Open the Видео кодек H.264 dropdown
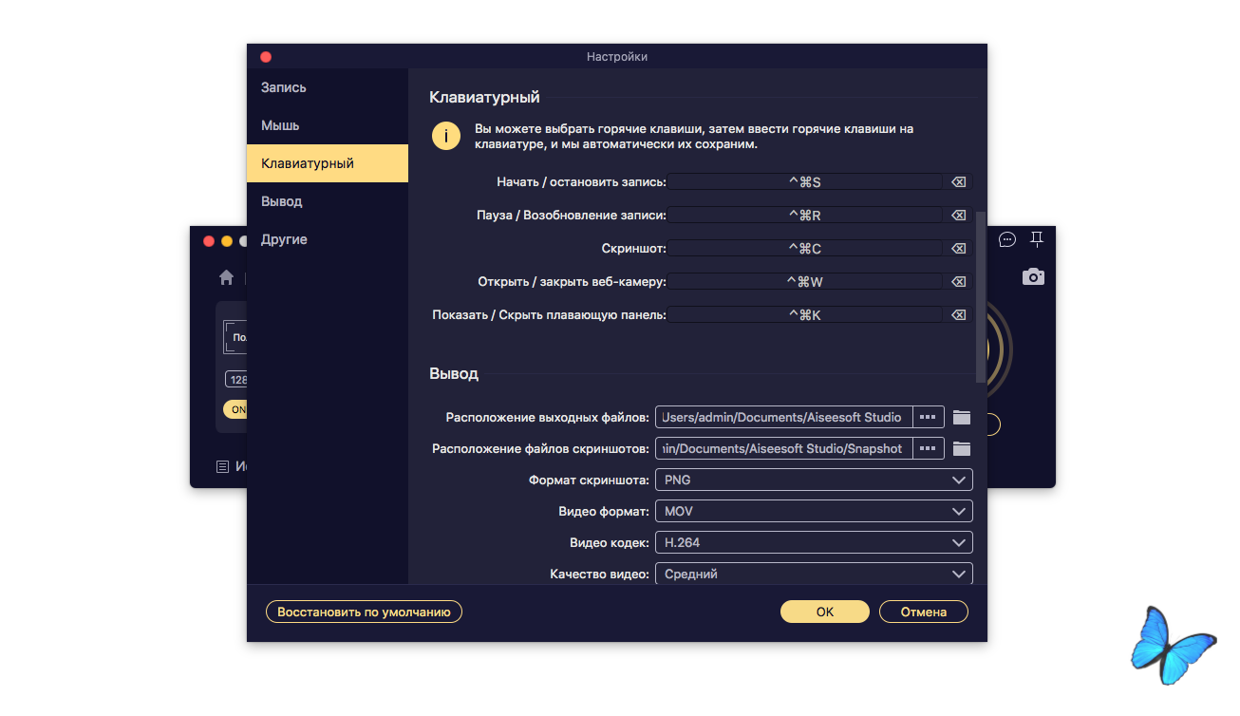Screen dimensions: 1240x716 [814, 543]
